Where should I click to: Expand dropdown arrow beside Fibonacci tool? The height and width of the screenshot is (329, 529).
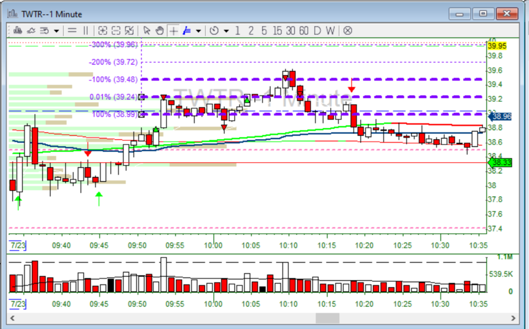[x=198, y=31]
